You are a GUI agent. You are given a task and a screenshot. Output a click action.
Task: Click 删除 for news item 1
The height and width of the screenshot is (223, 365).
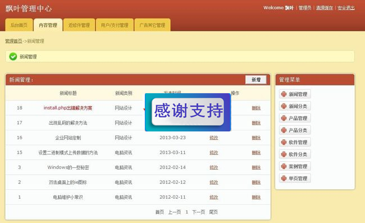pos(256,197)
